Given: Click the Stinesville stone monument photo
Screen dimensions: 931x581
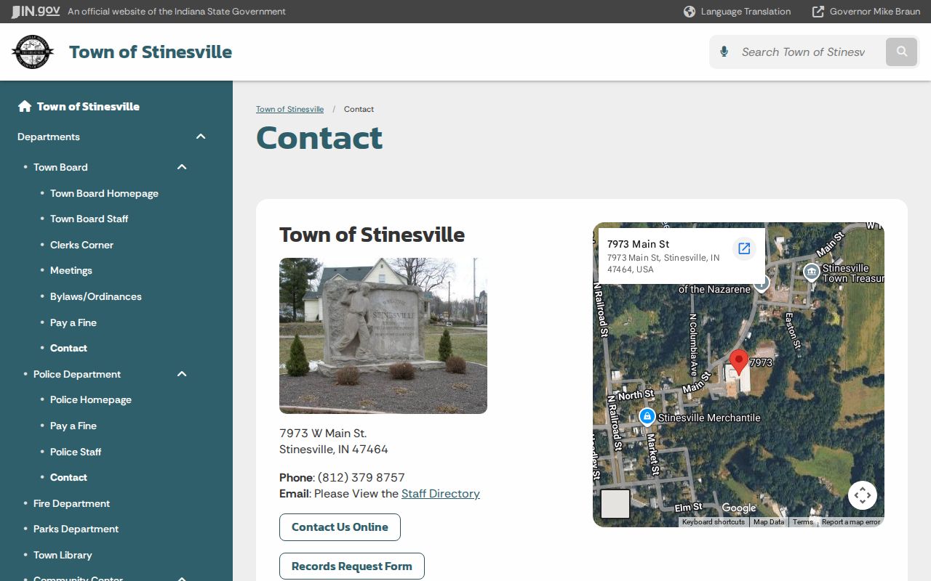Looking at the screenshot, I should pos(383,336).
